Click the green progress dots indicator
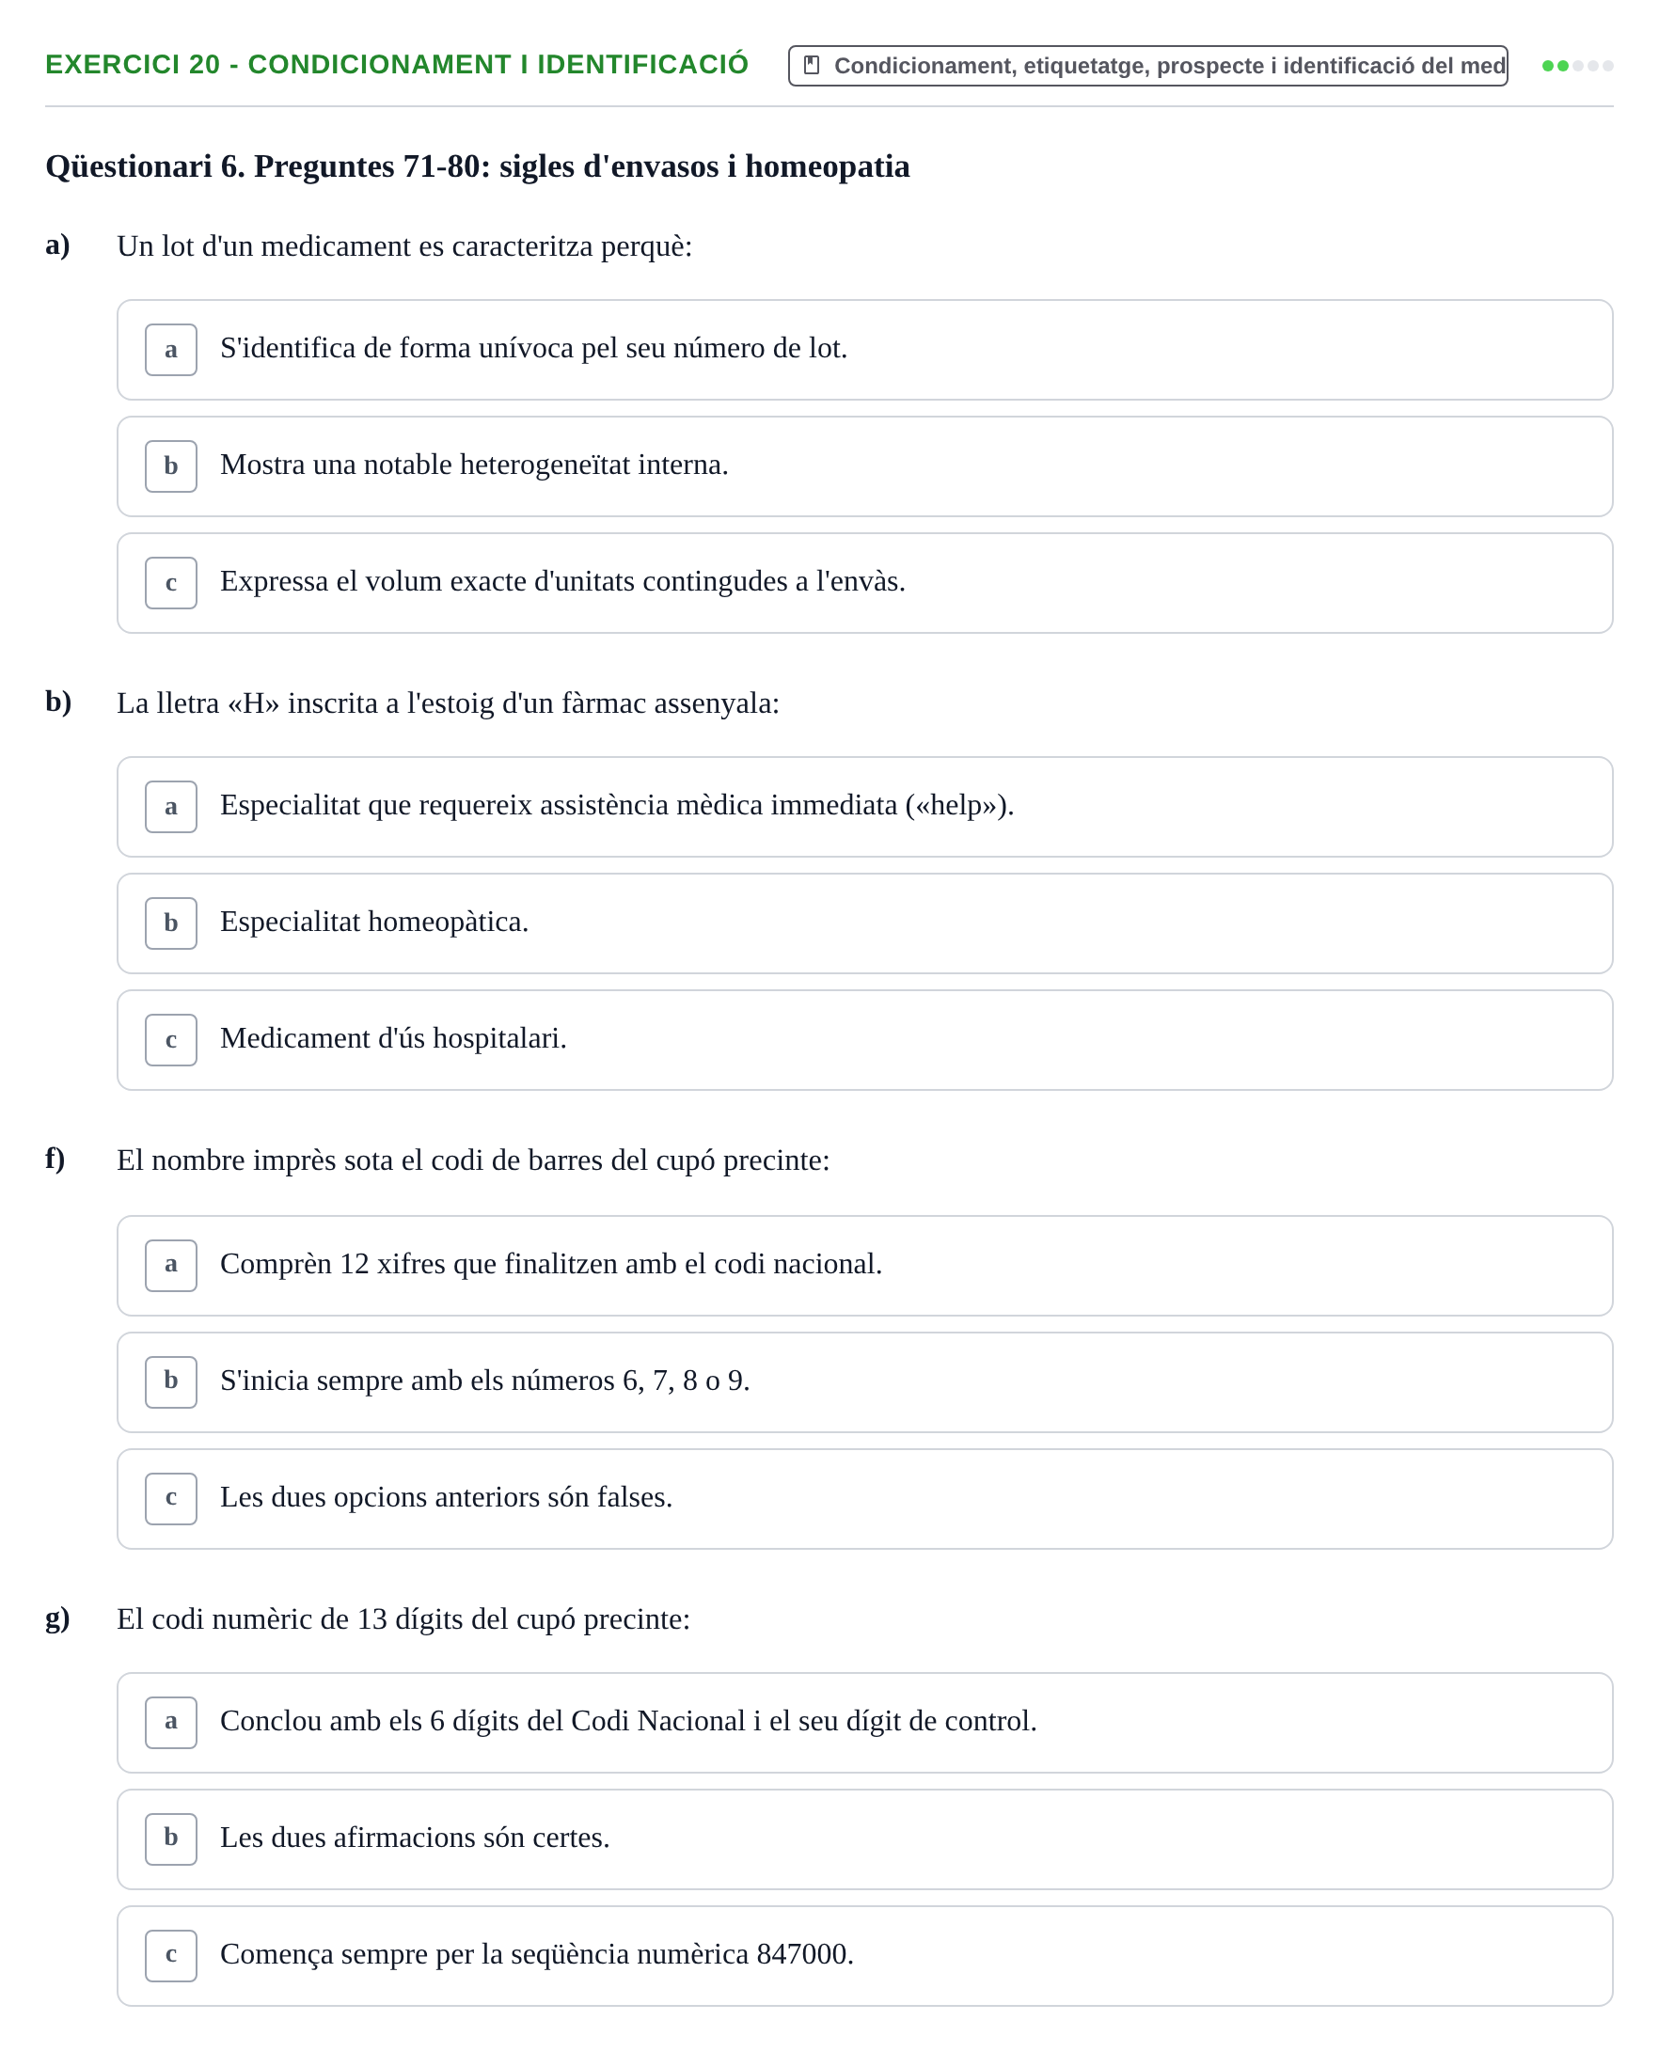Screen dimensions: 1659x2067 pyautogui.click(x=1577, y=66)
